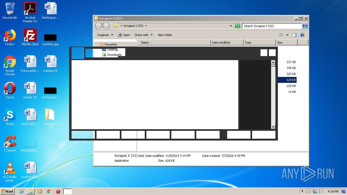This screenshot has width=347, height=195.
Task: Select the file row sized 323 KB
Action: [x=287, y=74]
